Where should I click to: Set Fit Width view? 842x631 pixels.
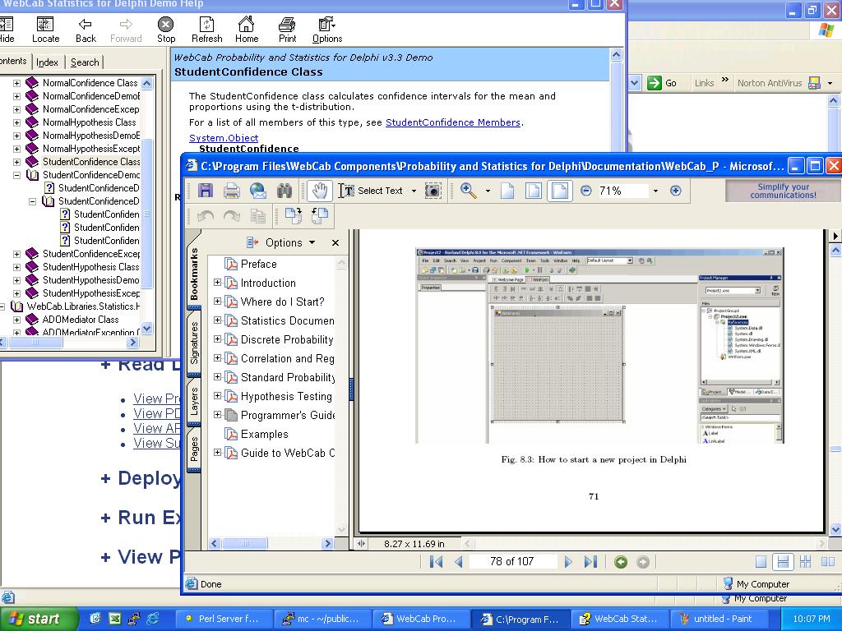[x=559, y=191]
